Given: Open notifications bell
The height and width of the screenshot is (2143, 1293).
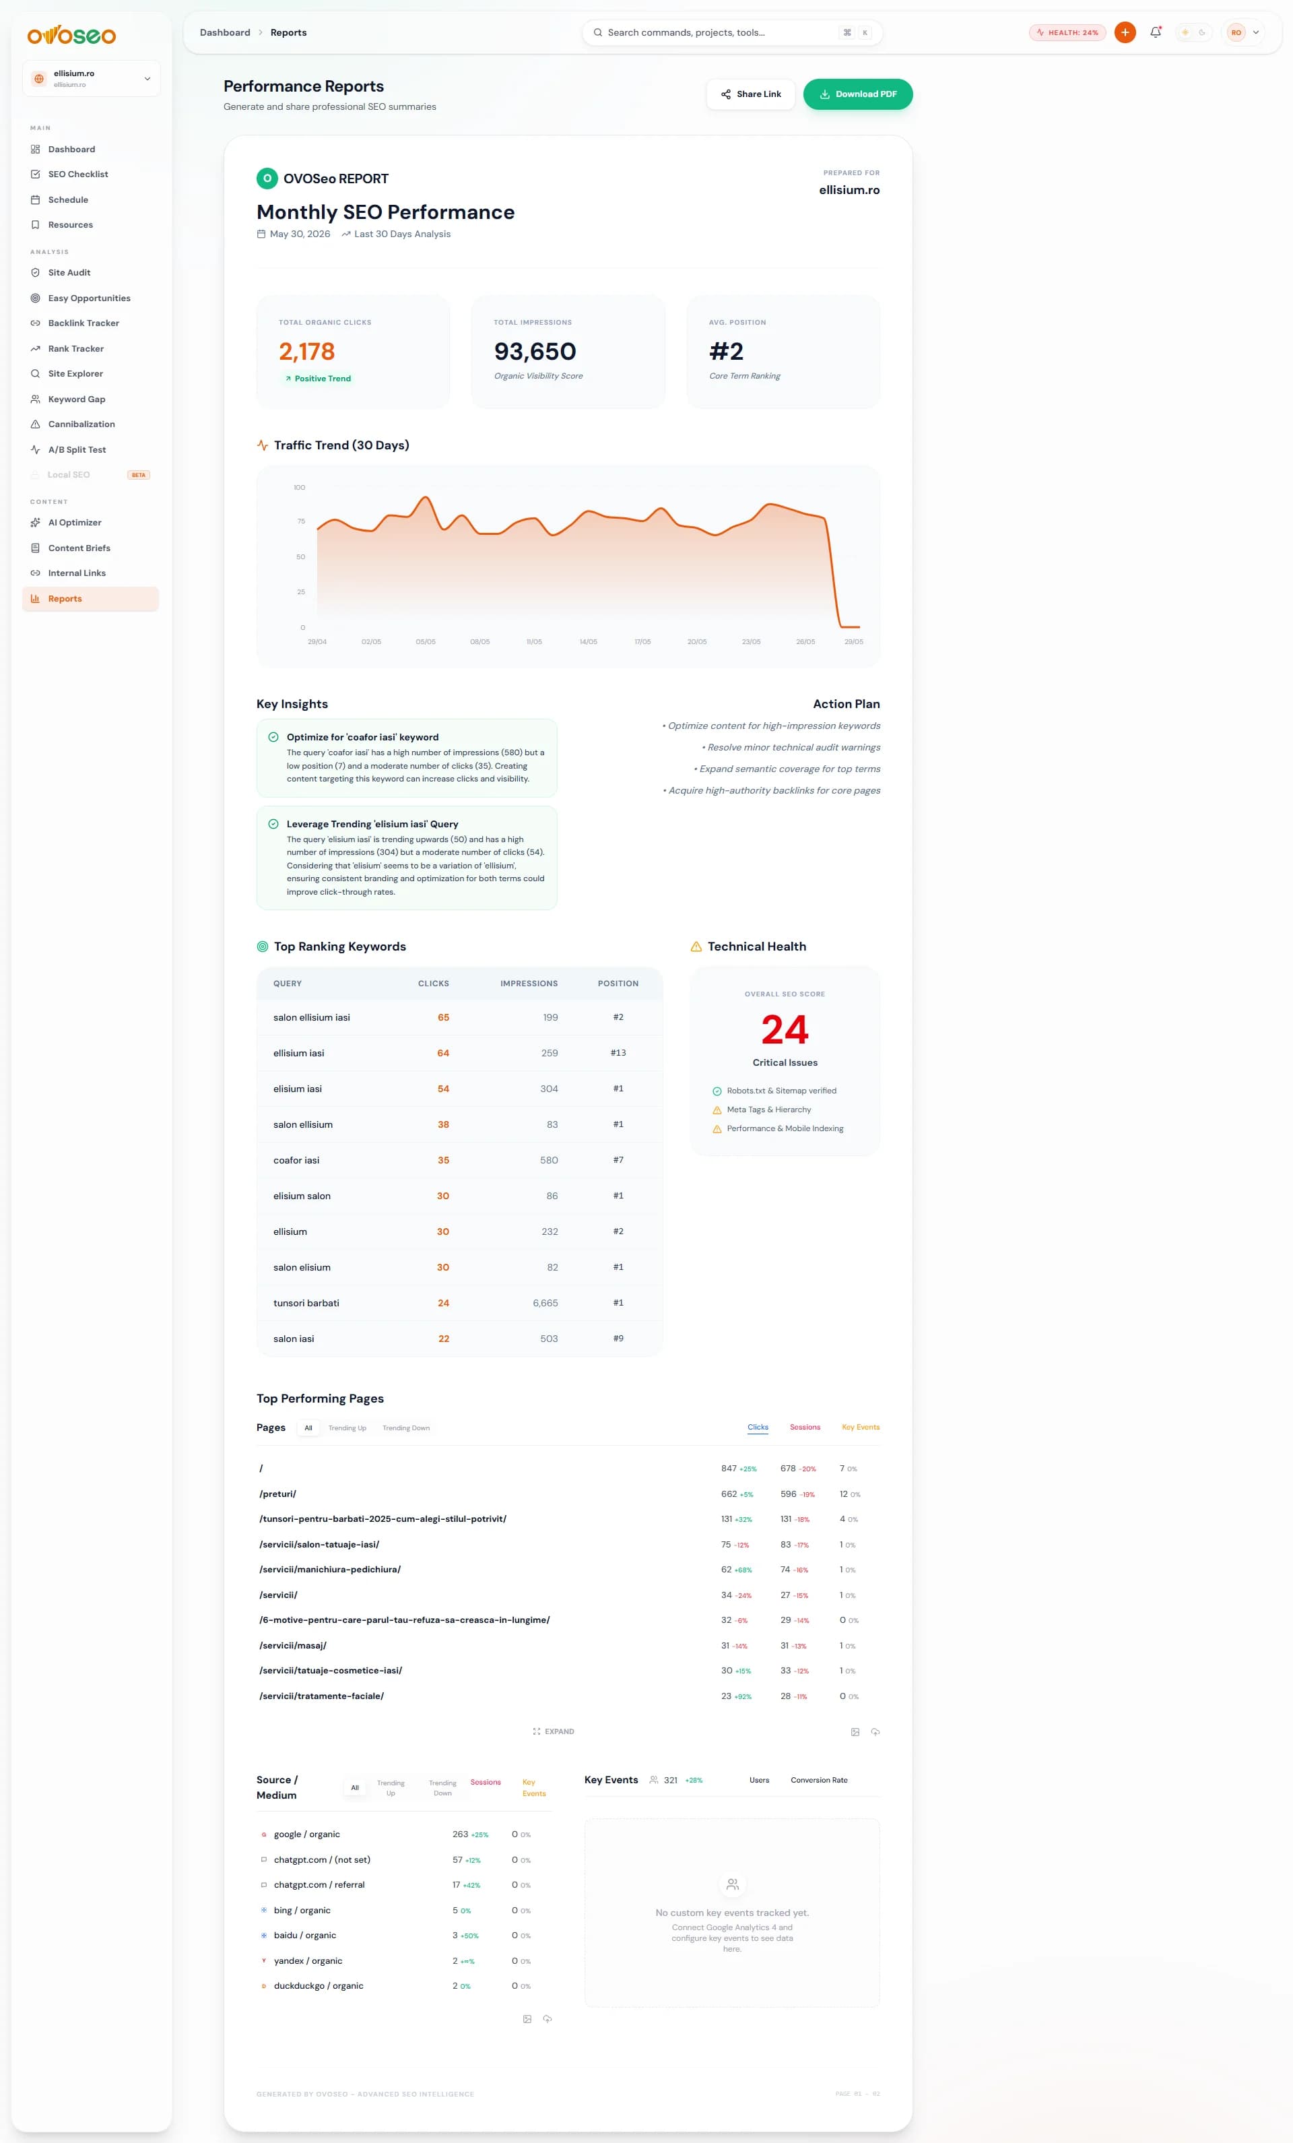Looking at the screenshot, I should pyautogui.click(x=1155, y=32).
